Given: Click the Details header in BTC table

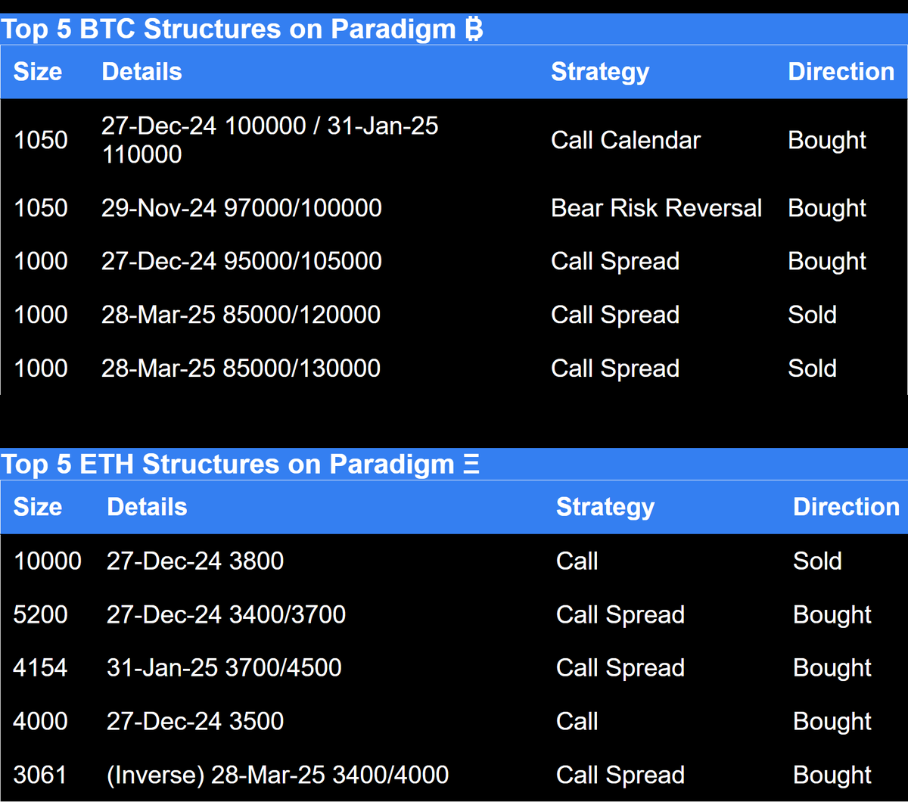Looking at the screenshot, I should [x=141, y=72].
